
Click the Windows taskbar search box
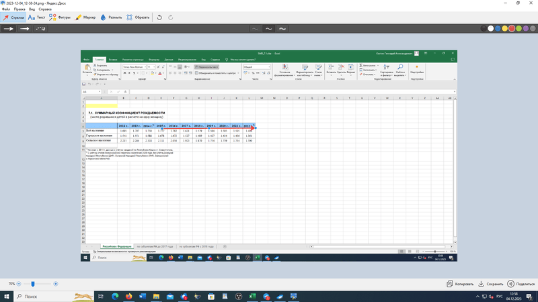point(40,296)
